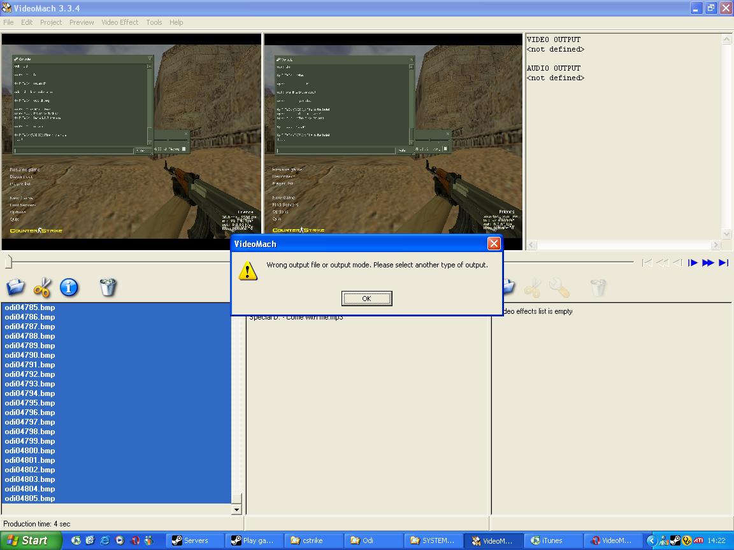Screen dimensions: 734x550
Task: Select odi04793.bmp in the file list
Action: coord(116,383)
